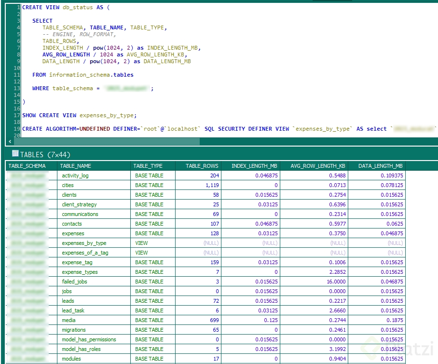This screenshot has height=364, width=438.
Task: Select the model_has_roles table name cell
Action: [94, 349]
